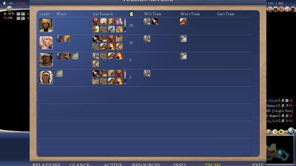Image resolution: width=296 pixels, height=166 pixels.
Task: Click Genghis Khan in the scoreboard
Action: 282,111
